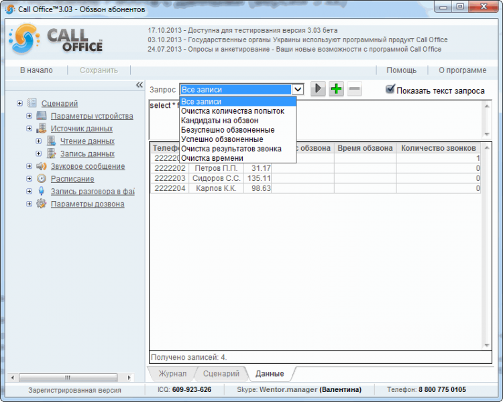Open the Помощь menu

coord(401,70)
